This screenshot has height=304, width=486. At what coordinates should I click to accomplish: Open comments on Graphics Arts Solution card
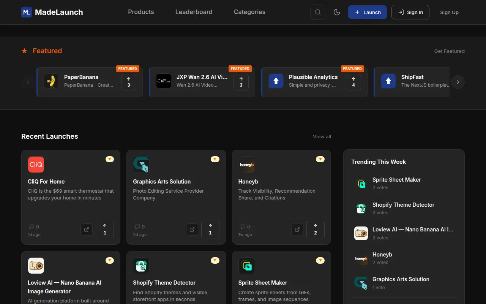(140, 227)
